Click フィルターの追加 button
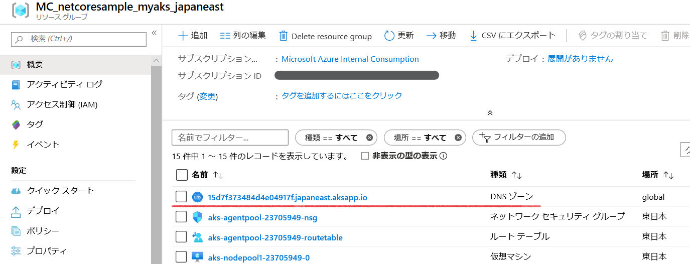The image size is (690, 264). pyautogui.click(x=519, y=138)
